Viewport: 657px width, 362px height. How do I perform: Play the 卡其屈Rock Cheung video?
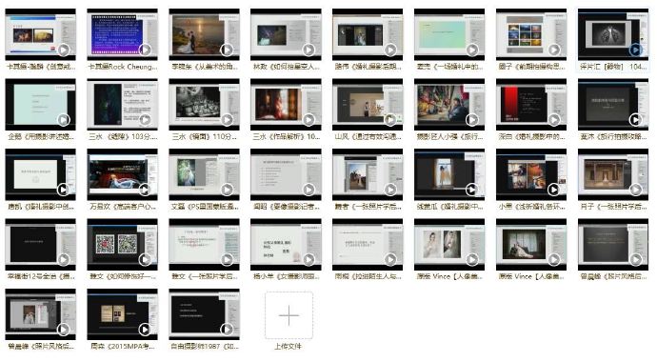tap(145, 50)
